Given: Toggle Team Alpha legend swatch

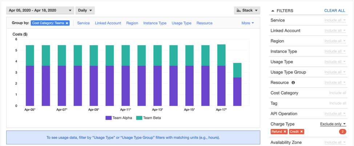Looking at the screenshot, I should coord(108,118).
